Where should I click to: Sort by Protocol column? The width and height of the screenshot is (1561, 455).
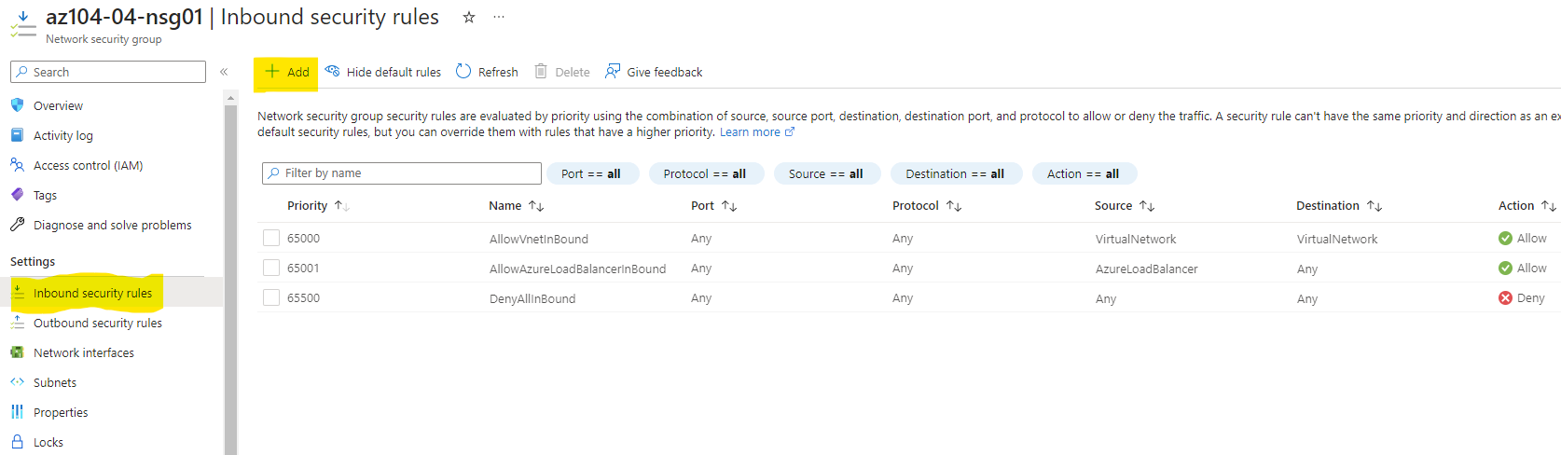pyautogui.click(x=927, y=206)
